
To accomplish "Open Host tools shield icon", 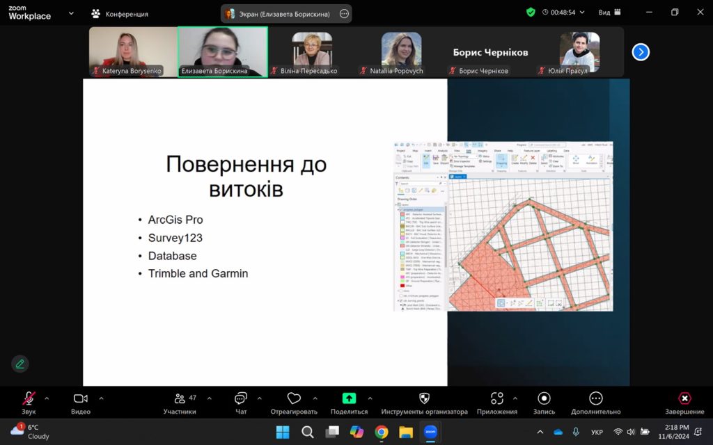I will pos(424,398).
